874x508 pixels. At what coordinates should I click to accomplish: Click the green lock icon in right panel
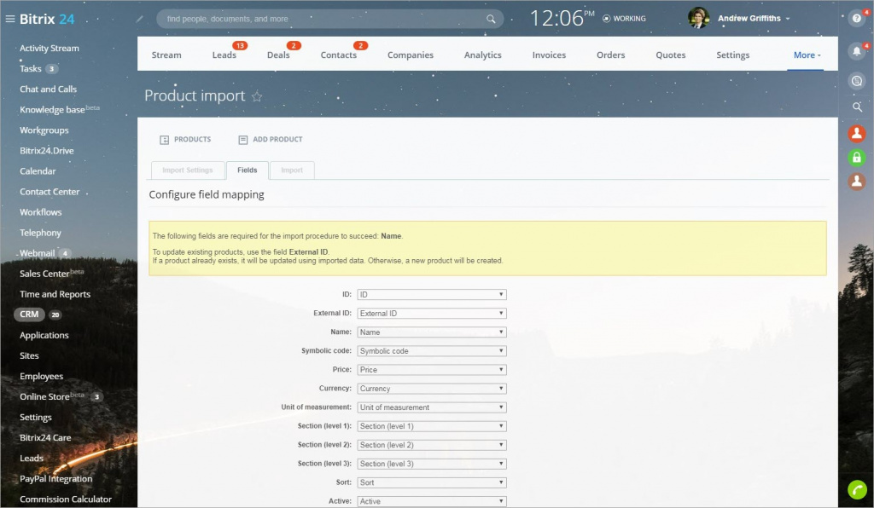coord(857,158)
